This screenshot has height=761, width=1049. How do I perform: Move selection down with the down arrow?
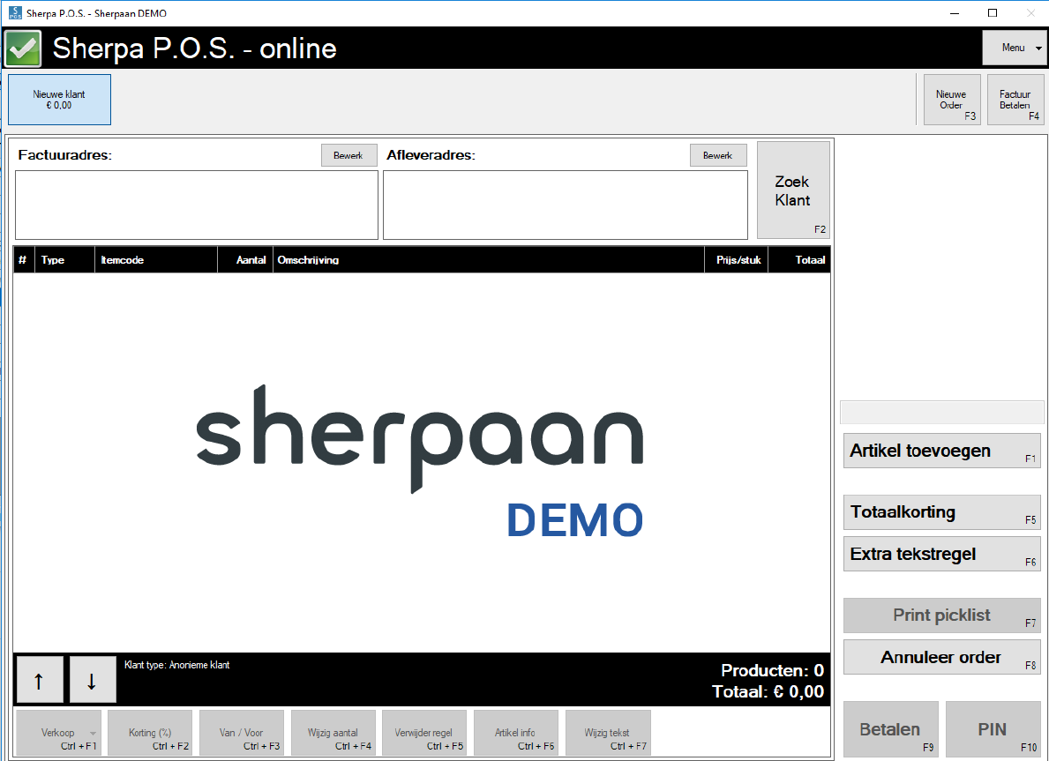click(x=93, y=679)
